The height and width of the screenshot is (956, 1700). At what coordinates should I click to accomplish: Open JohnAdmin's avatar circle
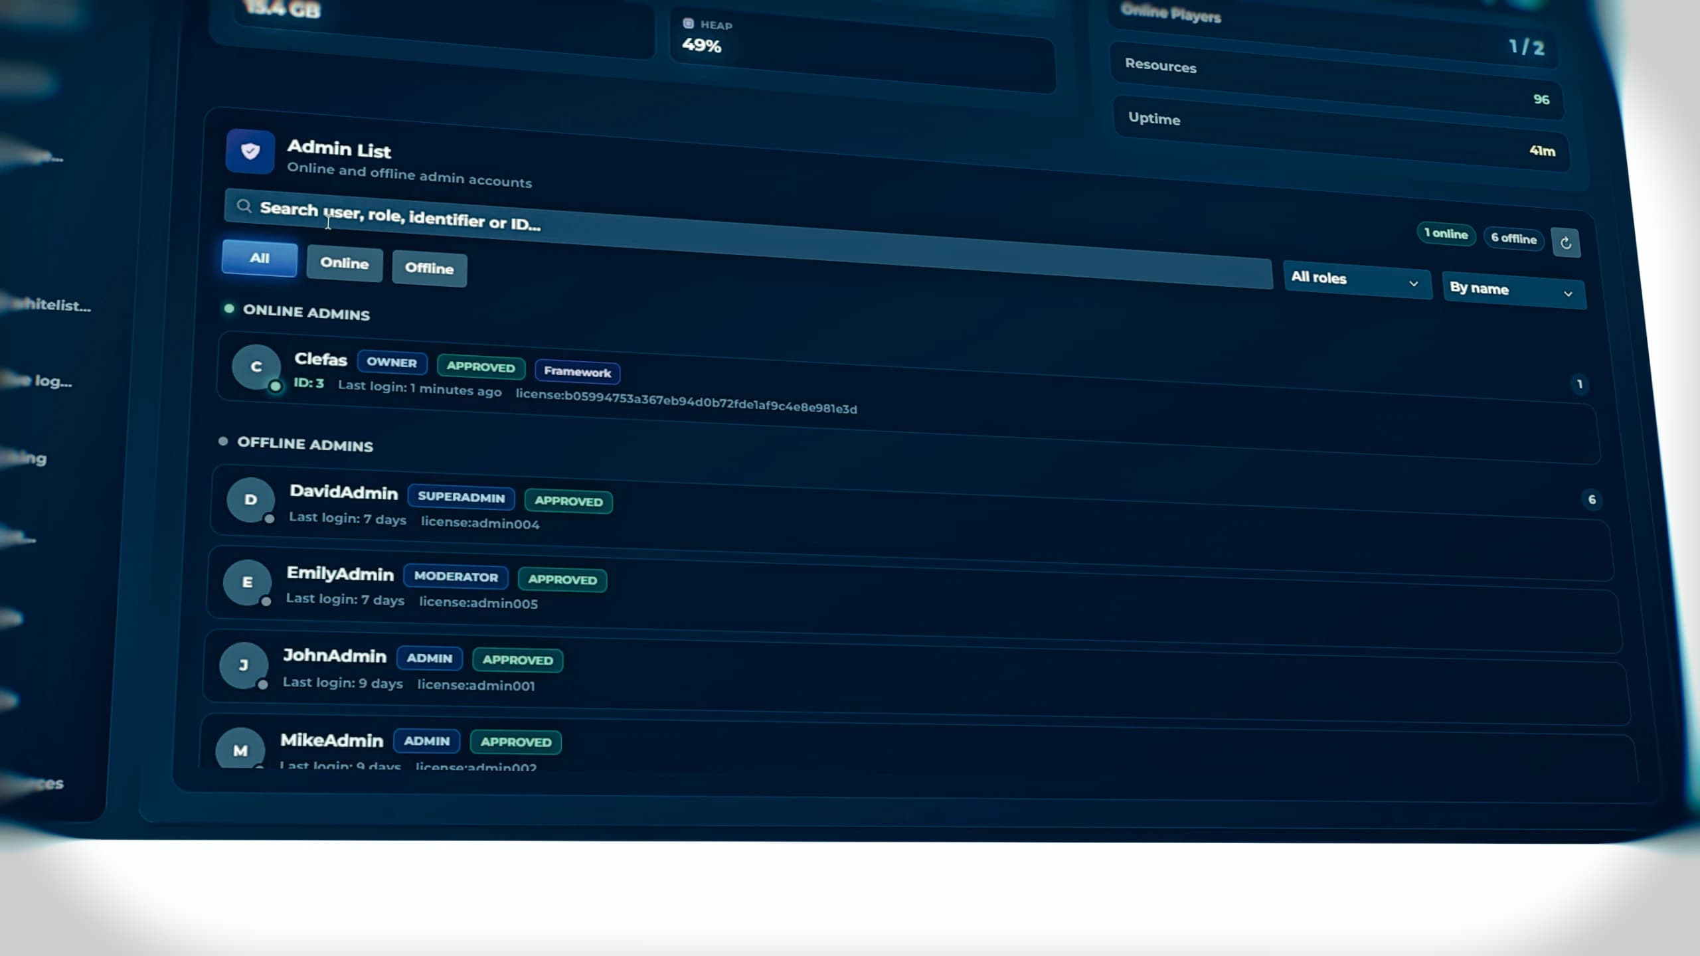click(244, 665)
